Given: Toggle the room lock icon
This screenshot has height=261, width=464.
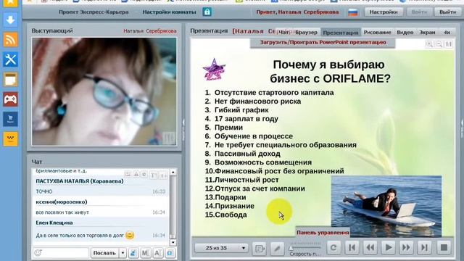Looking at the screenshot, I should (207, 12).
